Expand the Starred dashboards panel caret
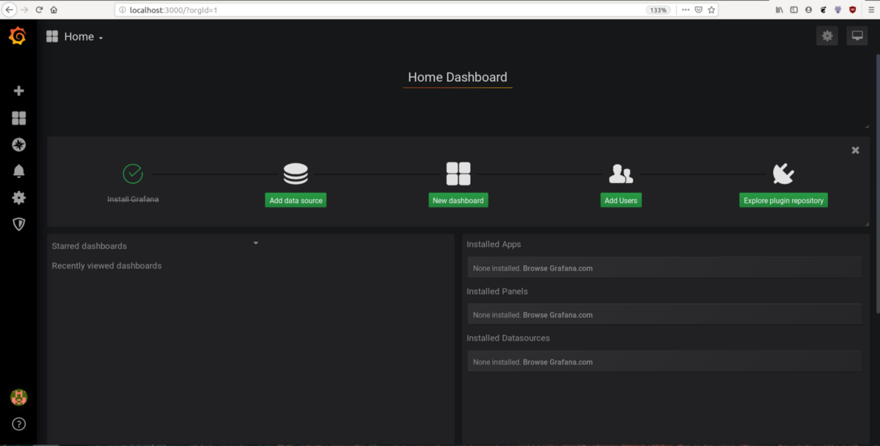The height and width of the screenshot is (446, 880). click(x=256, y=242)
